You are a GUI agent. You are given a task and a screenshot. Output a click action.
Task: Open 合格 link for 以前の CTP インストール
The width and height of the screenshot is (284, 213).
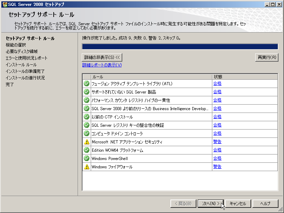[x=218, y=117]
